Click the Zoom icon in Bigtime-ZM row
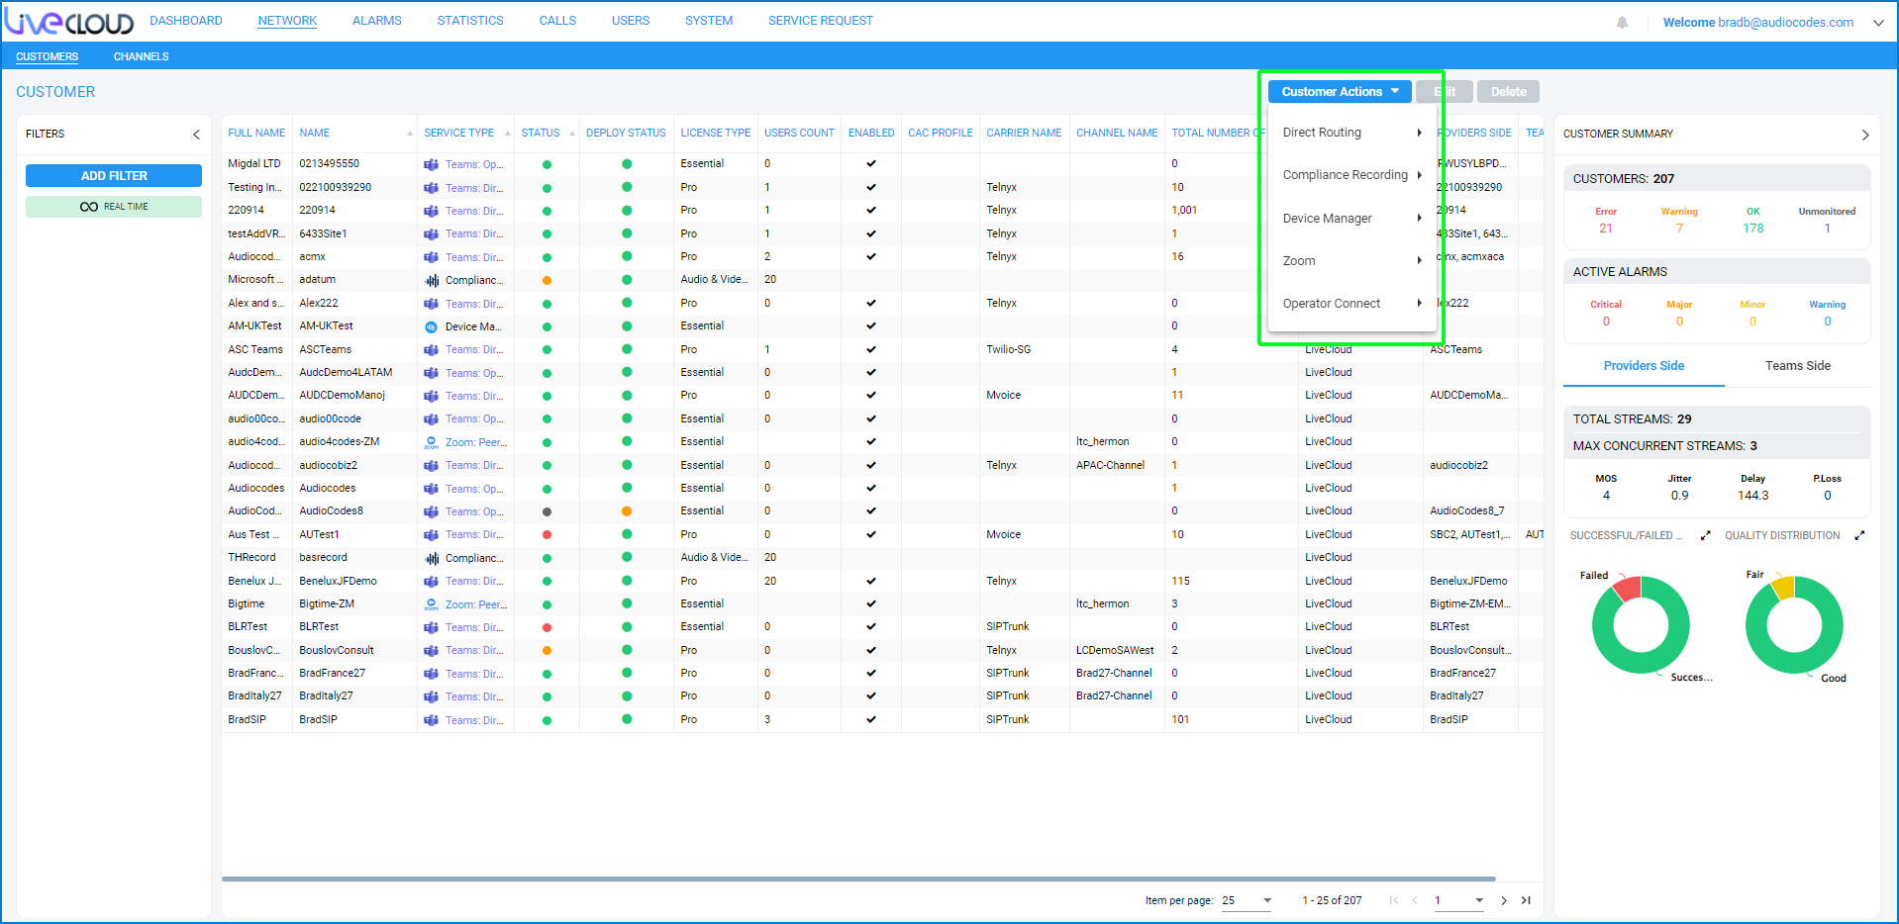 [x=432, y=605]
